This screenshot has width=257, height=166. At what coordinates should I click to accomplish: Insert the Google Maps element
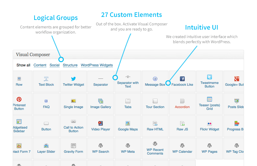(128, 126)
